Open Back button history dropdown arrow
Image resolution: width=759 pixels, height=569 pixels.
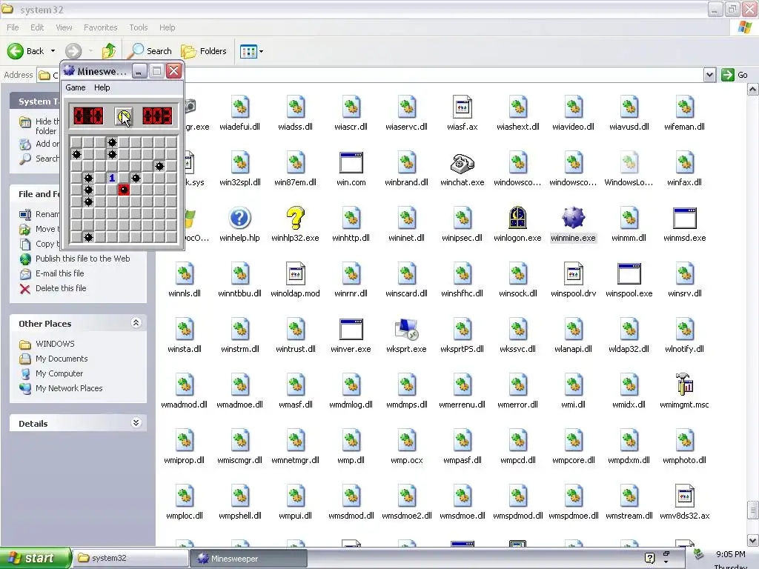click(53, 51)
